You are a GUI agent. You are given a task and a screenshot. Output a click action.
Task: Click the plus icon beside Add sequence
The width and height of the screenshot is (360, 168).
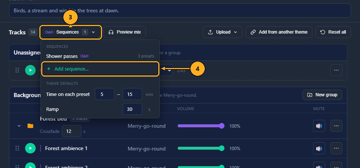[x=48, y=69]
